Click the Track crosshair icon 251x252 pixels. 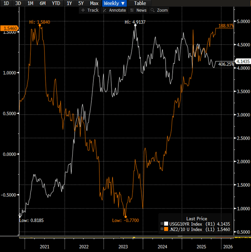[x=83, y=10]
